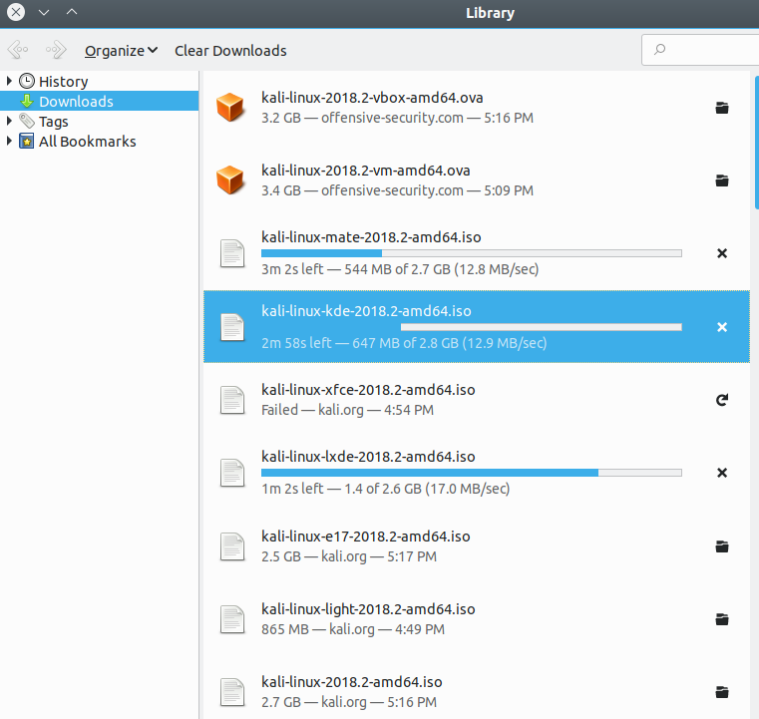Retry the failed kali-linux-xfce download
The image size is (759, 719).
(x=722, y=400)
